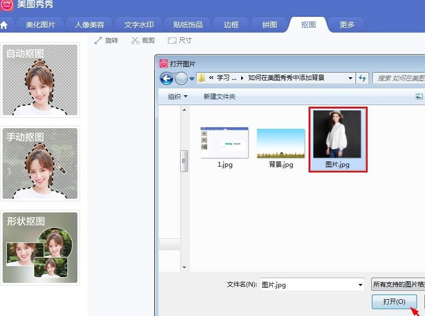The width and height of the screenshot is (425, 316).
Task: Choose 自动抠图 auto cutout option
Action: click(x=40, y=80)
